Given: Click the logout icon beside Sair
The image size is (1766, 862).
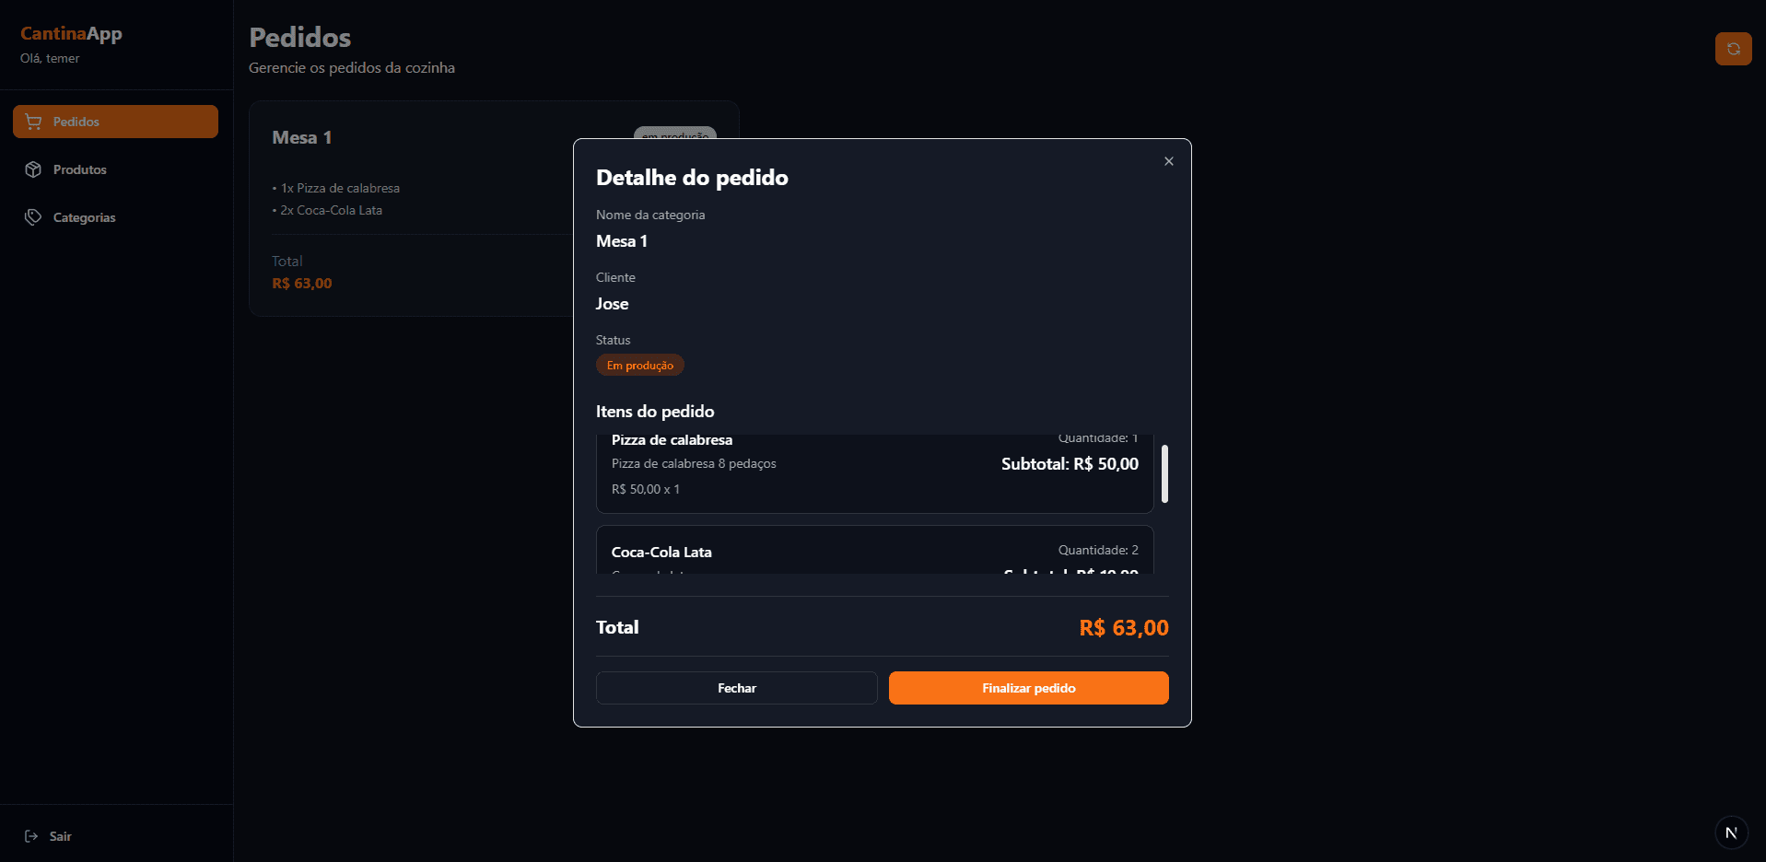Looking at the screenshot, I should (32, 835).
